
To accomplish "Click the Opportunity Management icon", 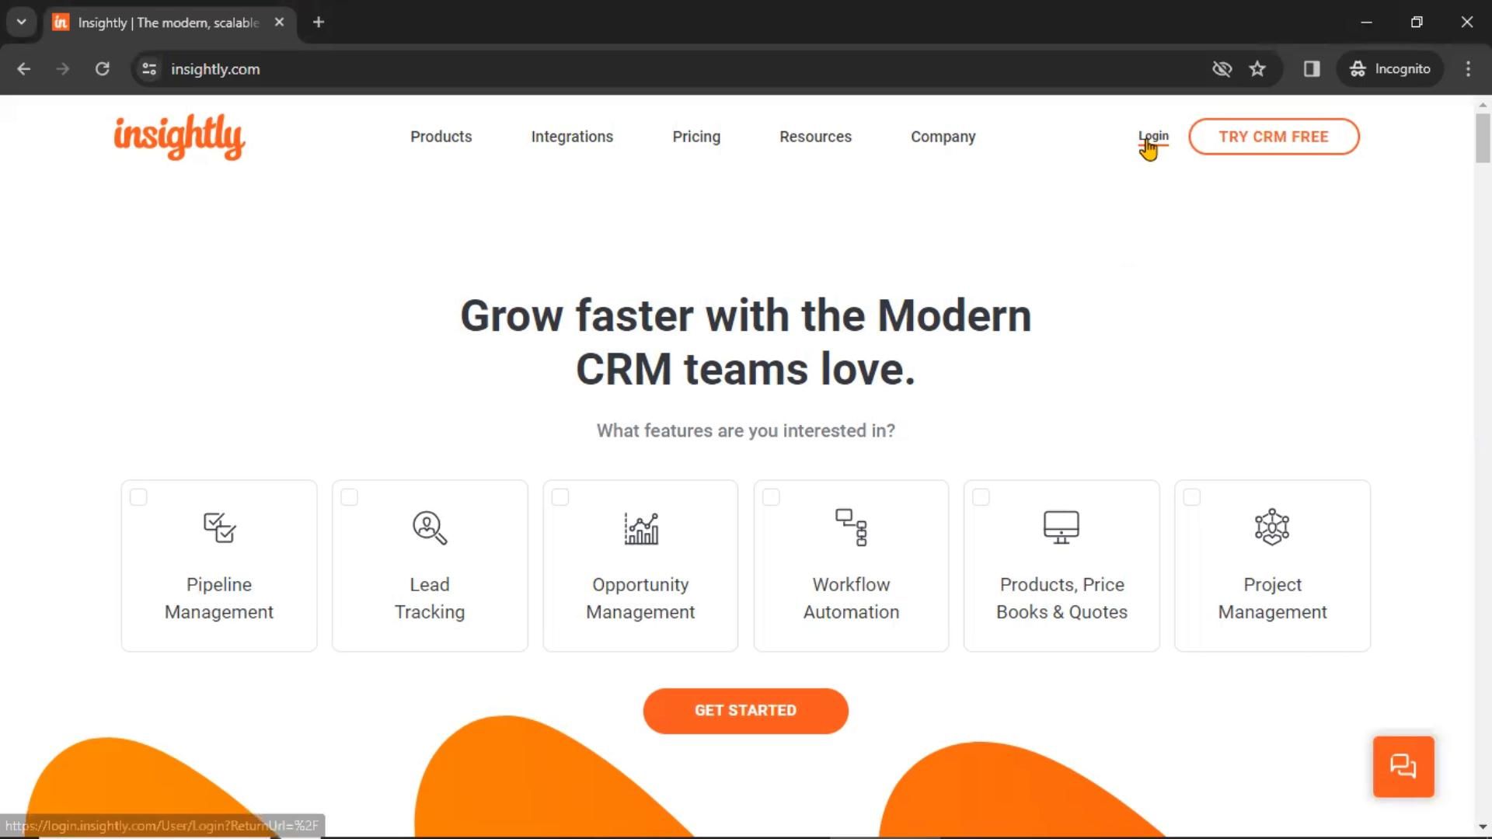I will tap(640, 525).
